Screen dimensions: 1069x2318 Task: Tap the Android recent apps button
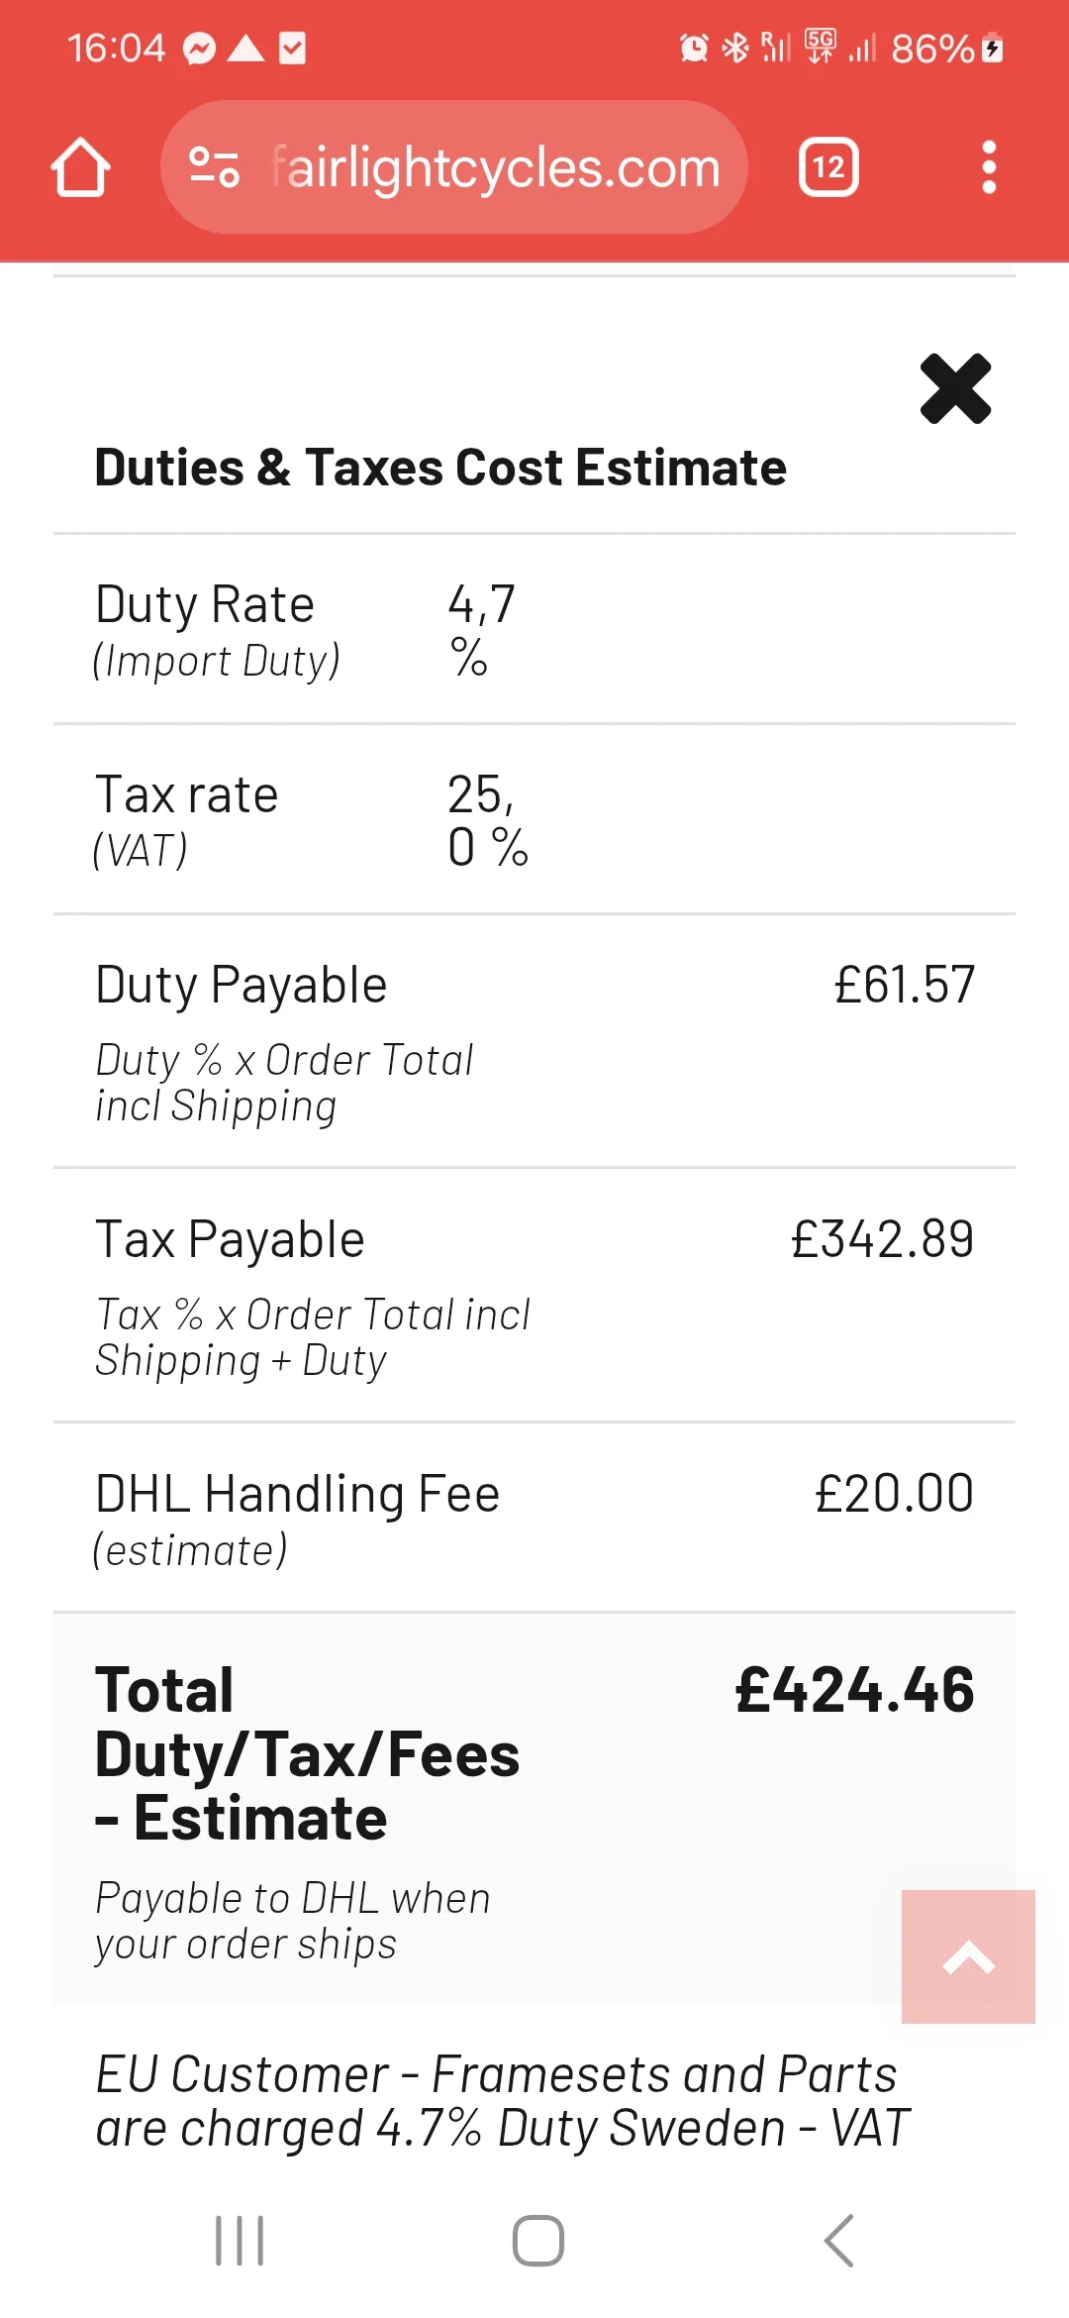click(x=240, y=2241)
